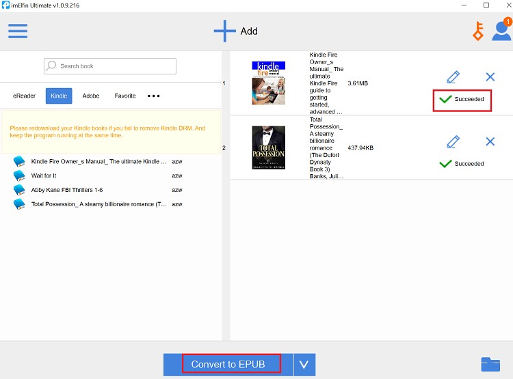Switch to the Kindle tab

59,96
